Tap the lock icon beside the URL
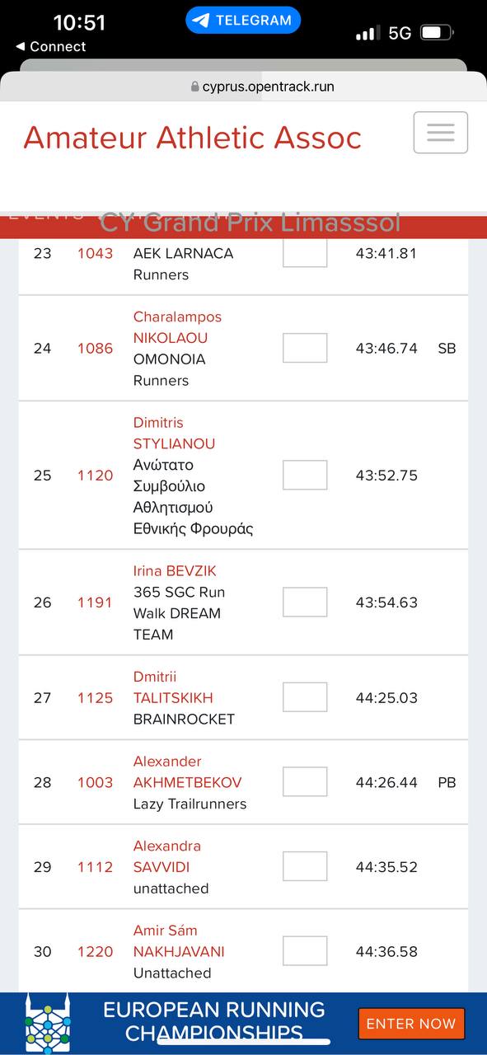 click(194, 87)
